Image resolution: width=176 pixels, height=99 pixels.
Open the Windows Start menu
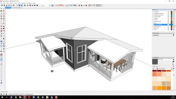coord(2,97)
